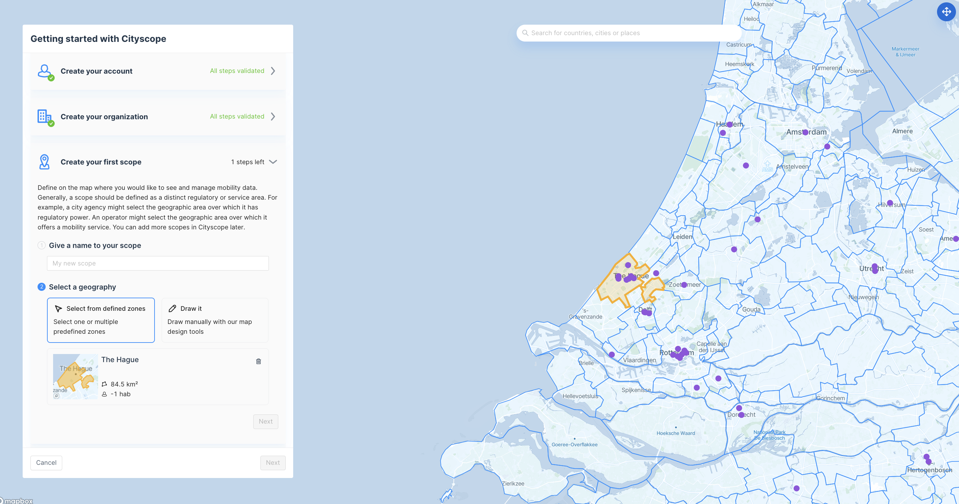This screenshot has width=959, height=504.
Task: Click the Hague map thumbnail preview
Action: click(x=75, y=376)
